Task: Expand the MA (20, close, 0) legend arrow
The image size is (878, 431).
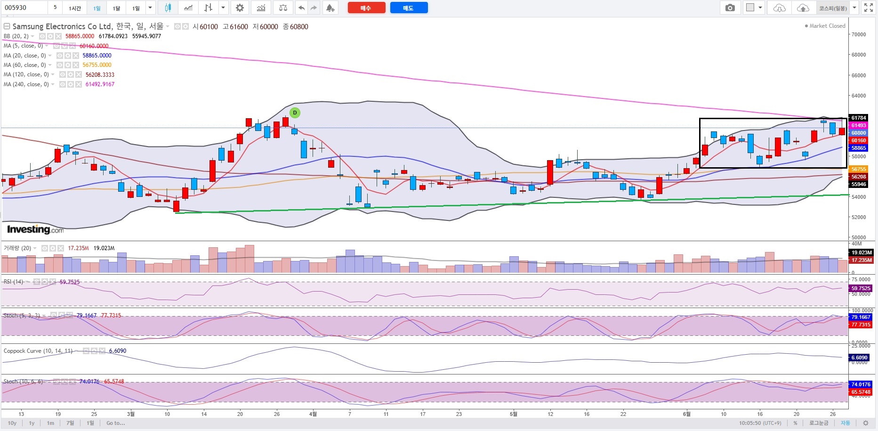Action: click(x=50, y=56)
